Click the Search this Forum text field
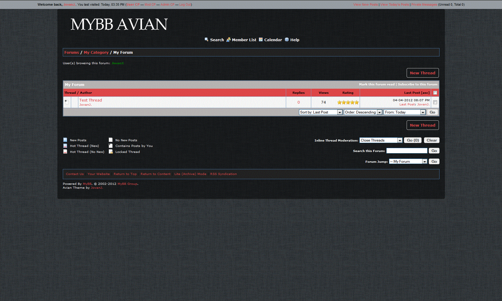 click(407, 151)
